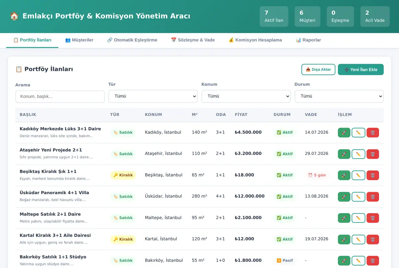Screen dimensions: 399x268
Task: Open the Komisyon Hesaplama tab
Action: click(x=255, y=40)
